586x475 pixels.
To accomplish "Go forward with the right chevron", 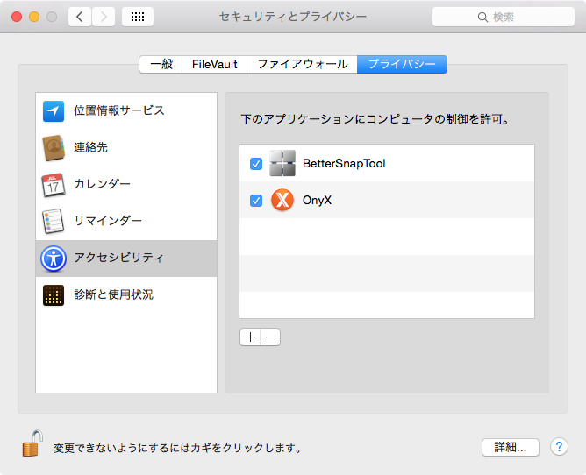I will coord(104,17).
